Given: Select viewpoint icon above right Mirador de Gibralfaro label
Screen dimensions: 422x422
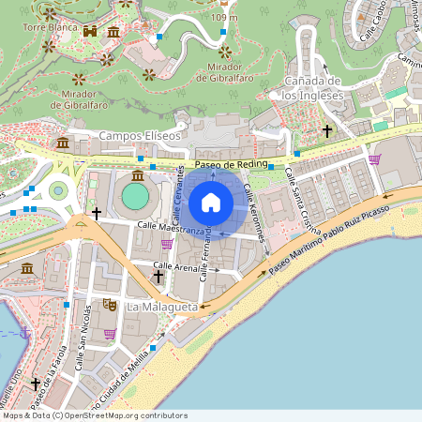Looking at the screenshot, I should pos(225,52).
